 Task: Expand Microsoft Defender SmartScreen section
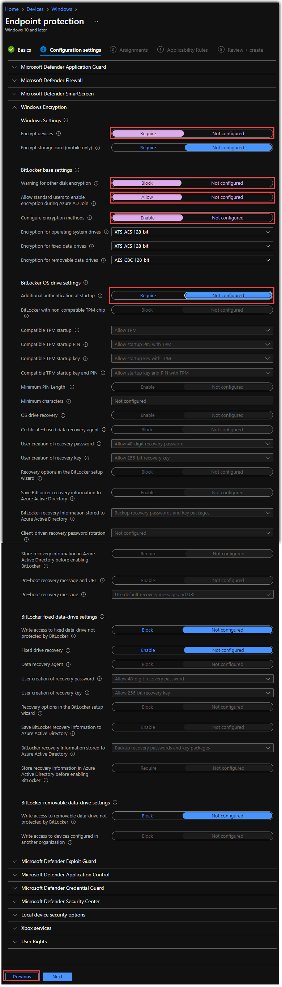pos(142,94)
